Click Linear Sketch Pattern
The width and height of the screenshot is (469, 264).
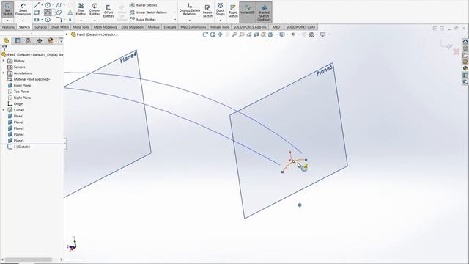pyautogui.click(x=148, y=12)
